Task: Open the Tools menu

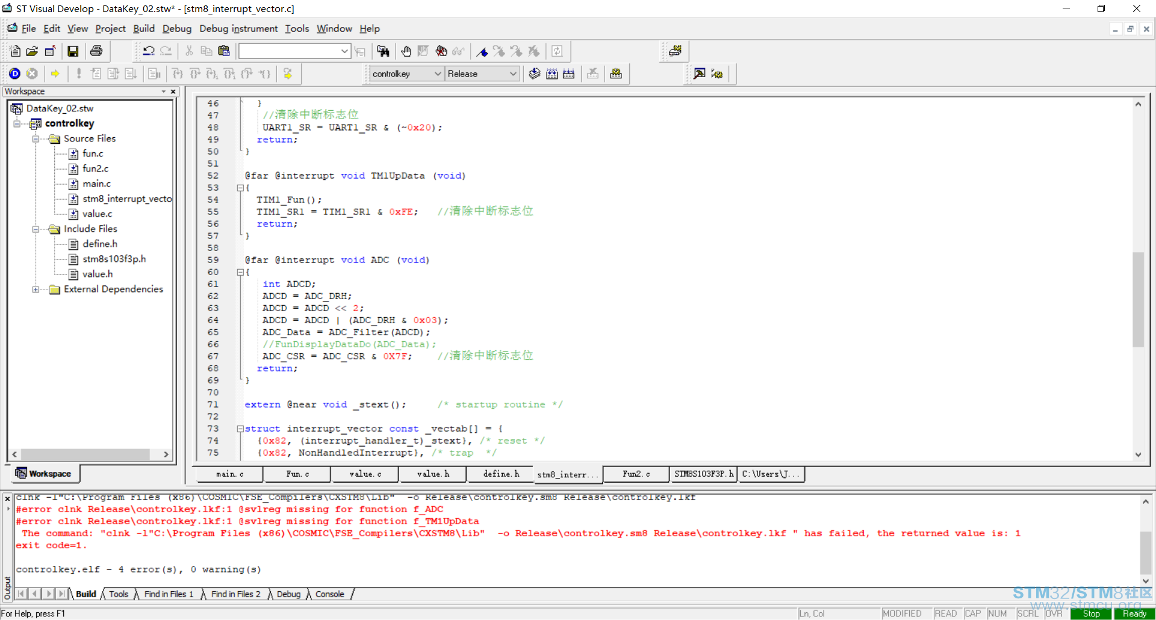Action: tap(297, 28)
